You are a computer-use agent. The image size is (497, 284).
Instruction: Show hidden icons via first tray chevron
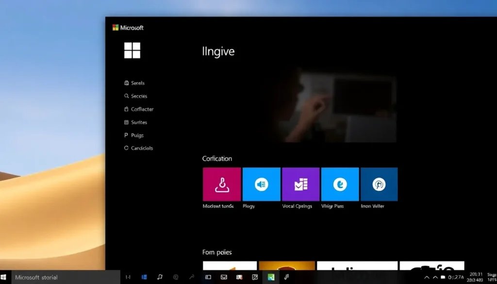(x=427, y=277)
